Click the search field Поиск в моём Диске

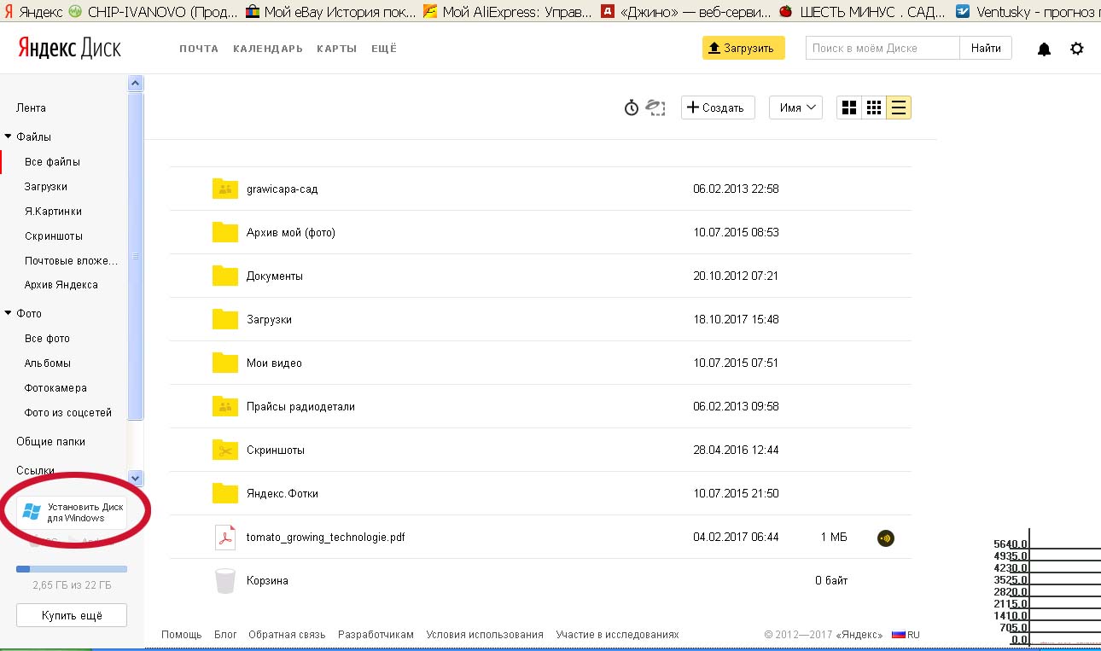pyautogui.click(x=883, y=48)
